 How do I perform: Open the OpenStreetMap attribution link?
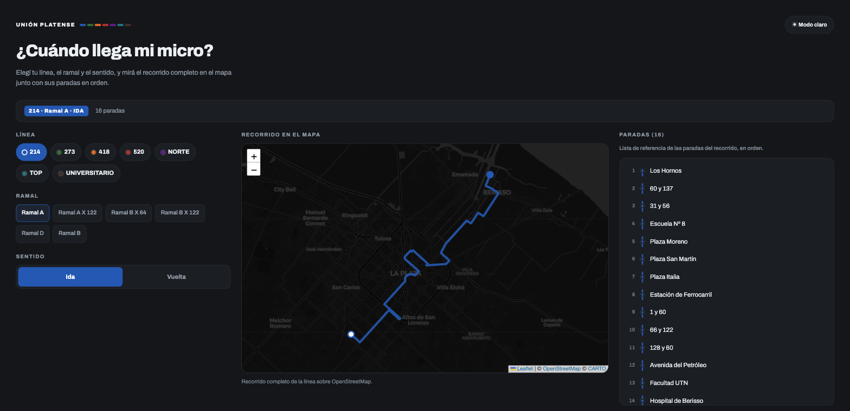pyautogui.click(x=562, y=369)
